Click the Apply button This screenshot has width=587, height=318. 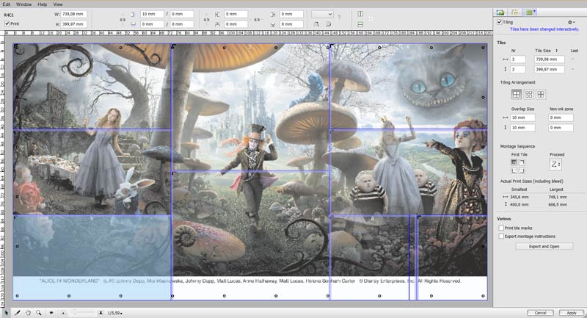(571, 313)
